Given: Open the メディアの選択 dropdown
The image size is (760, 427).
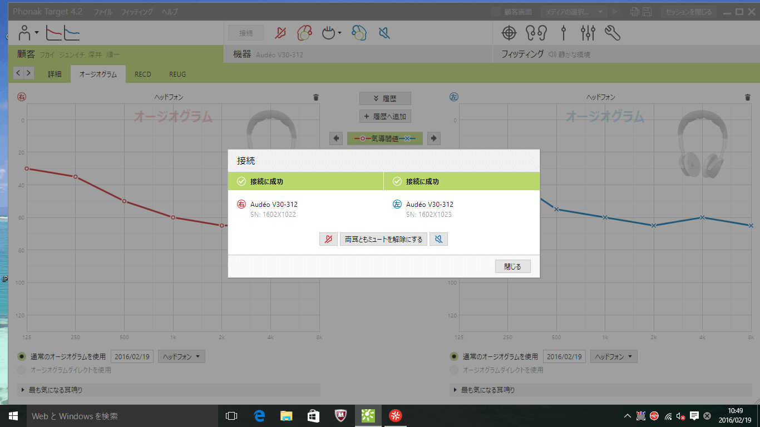Looking at the screenshot, I should pos(573,12).
